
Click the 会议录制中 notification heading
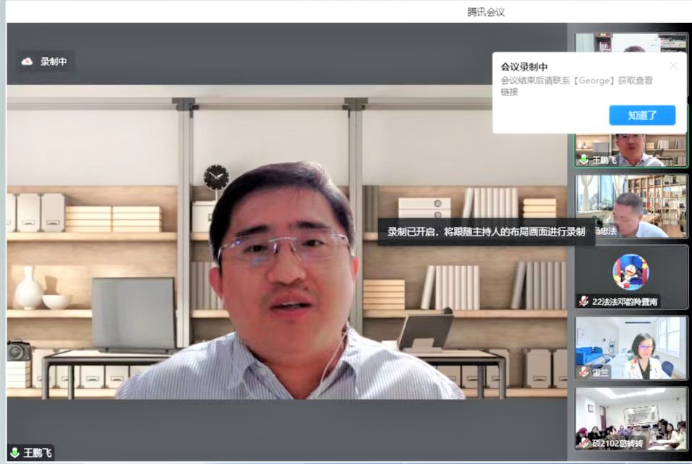click(524, 66)
